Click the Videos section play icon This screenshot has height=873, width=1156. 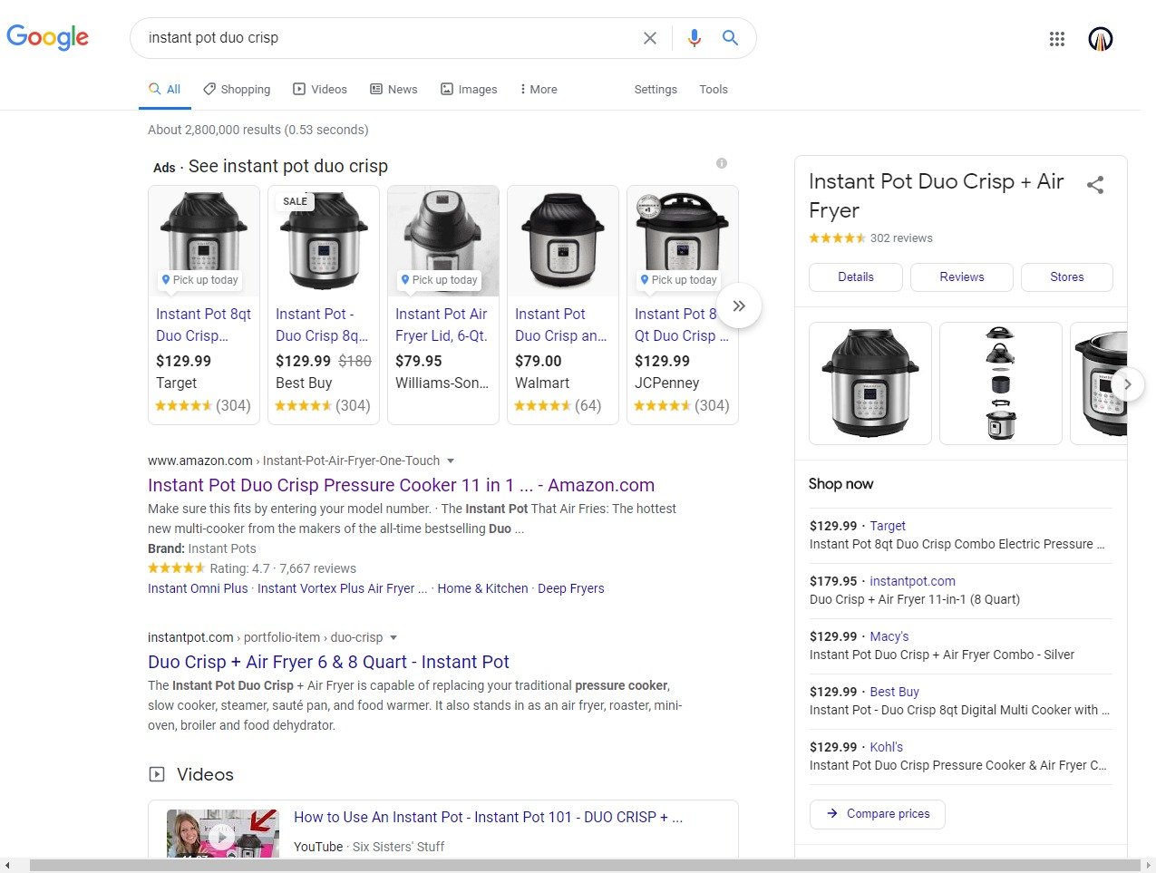point(157,774)
